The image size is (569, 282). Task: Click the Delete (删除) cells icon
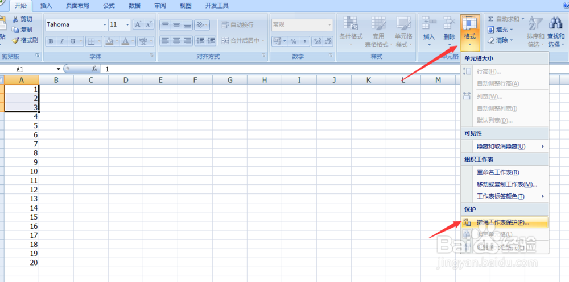pyautogui.click(x=450, y=23)
